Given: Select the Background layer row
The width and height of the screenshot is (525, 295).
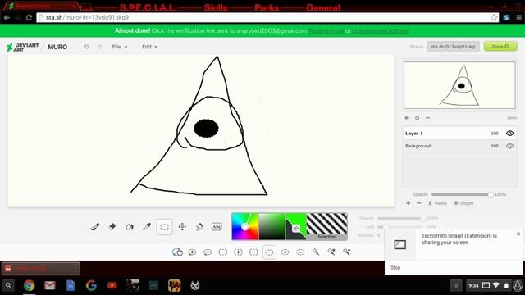Looking at the screenshot, I should 459,146.
